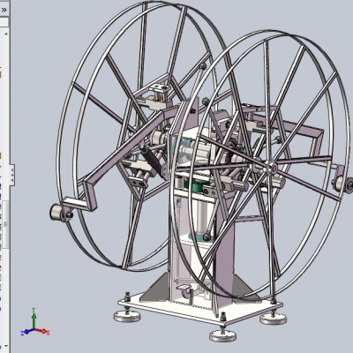Select the black ball knob atop the lever

203,66
